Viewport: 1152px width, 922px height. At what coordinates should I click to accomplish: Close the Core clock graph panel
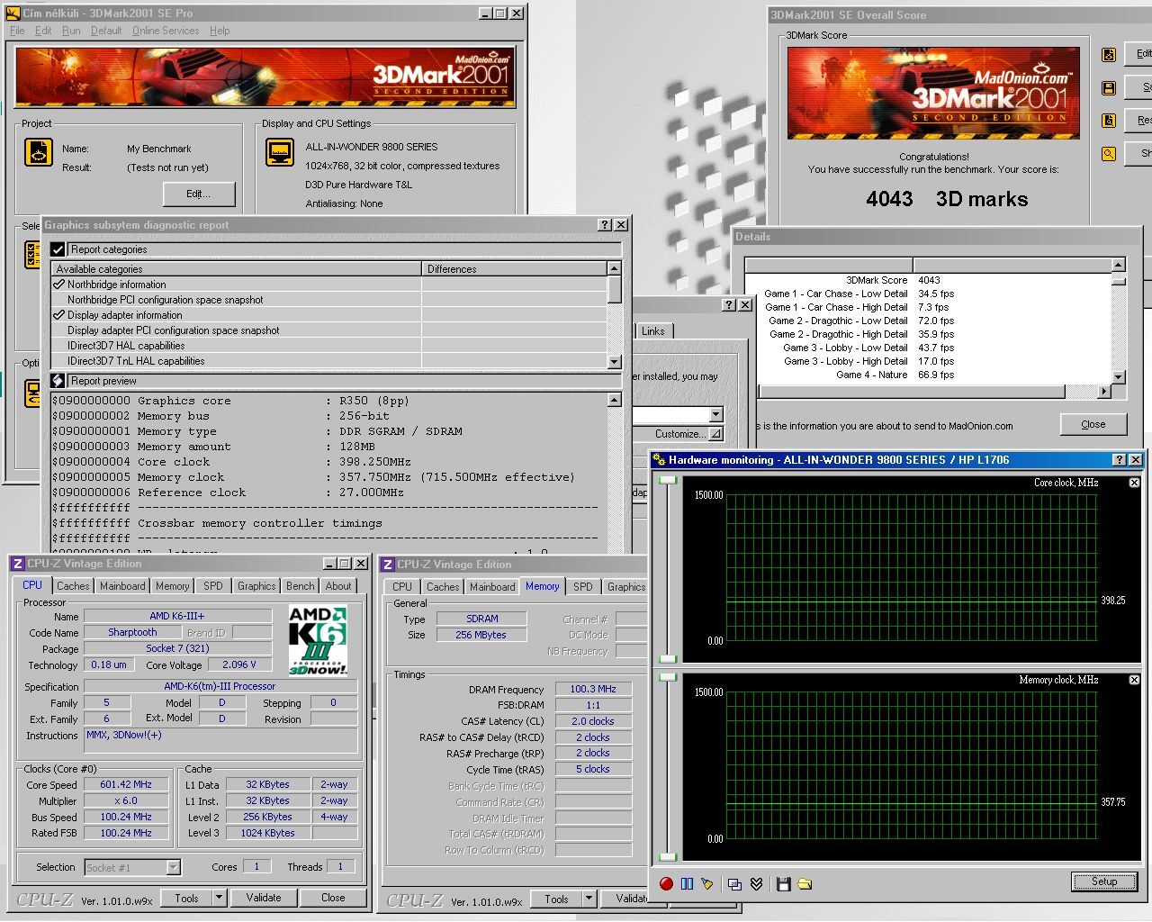coord(1134,483)
